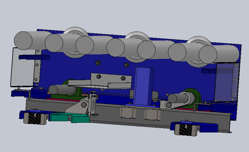The width and height of the screenshot is (249, 152).
Task: Pick the rightmost gray conveyor roller
Action: (219, 54)
